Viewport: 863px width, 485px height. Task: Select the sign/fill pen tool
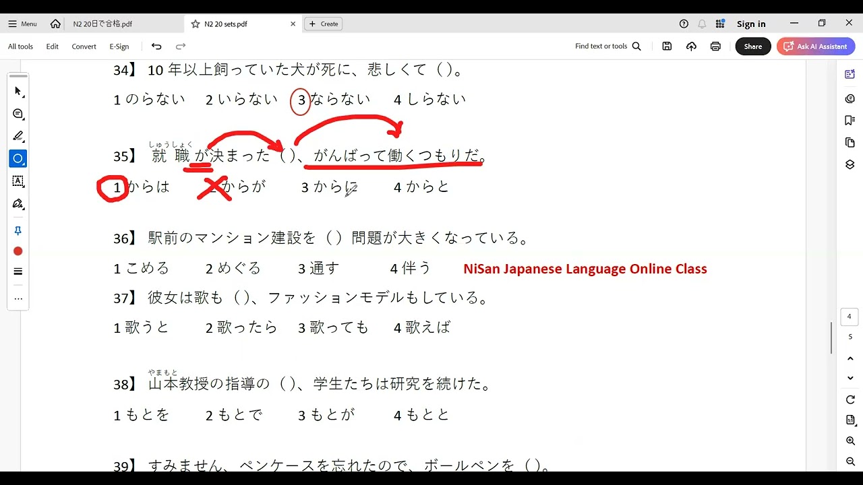tap(18, 203)
